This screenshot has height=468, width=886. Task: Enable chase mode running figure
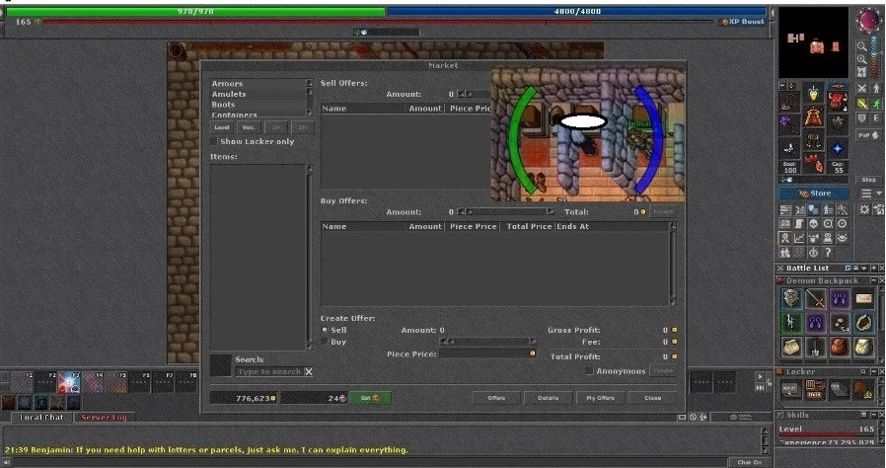pyautogui.click(x=876, y=104)
